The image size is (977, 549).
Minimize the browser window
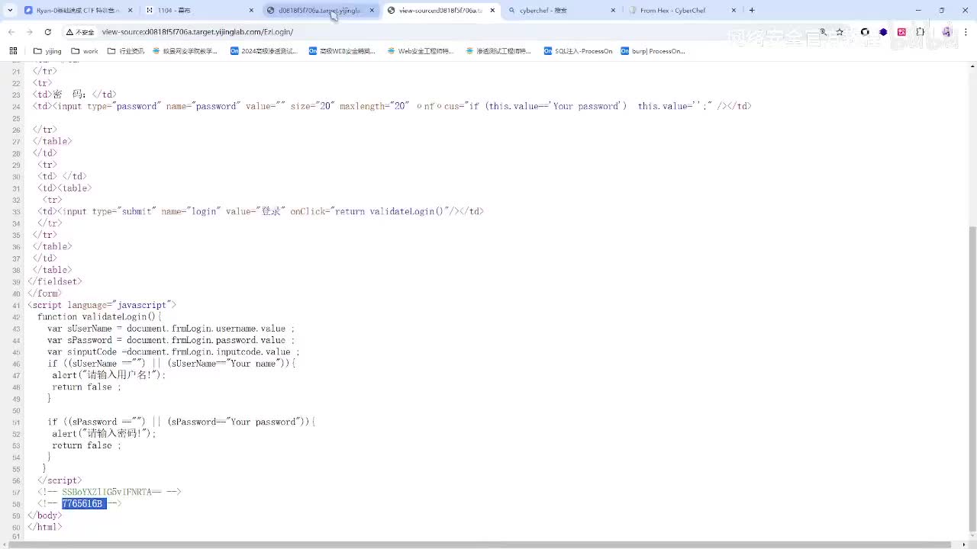918,11
